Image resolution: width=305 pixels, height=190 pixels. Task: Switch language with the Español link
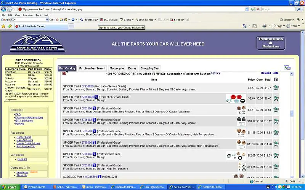pos(22,159)
